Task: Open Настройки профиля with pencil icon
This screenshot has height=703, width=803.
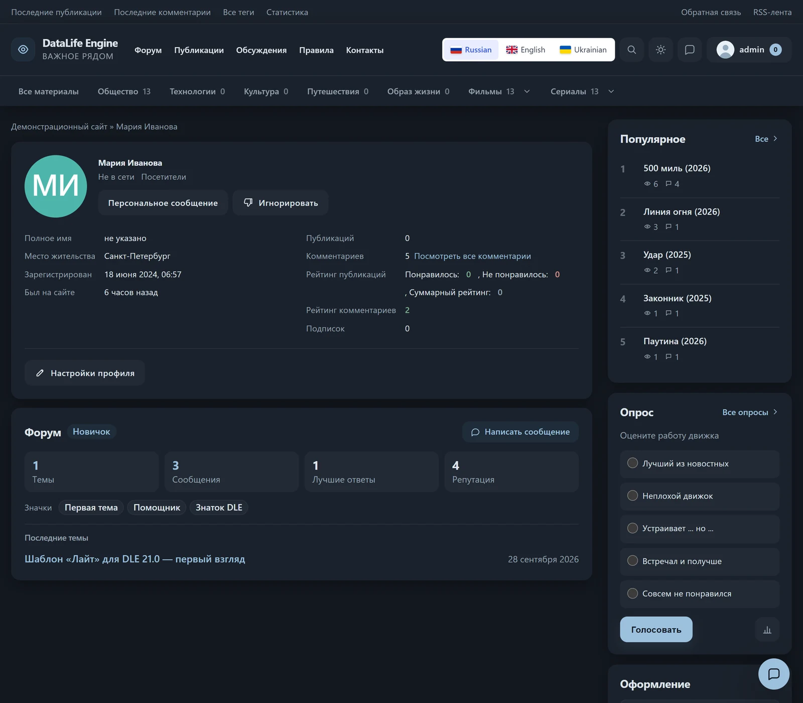Action: [85, 373]
